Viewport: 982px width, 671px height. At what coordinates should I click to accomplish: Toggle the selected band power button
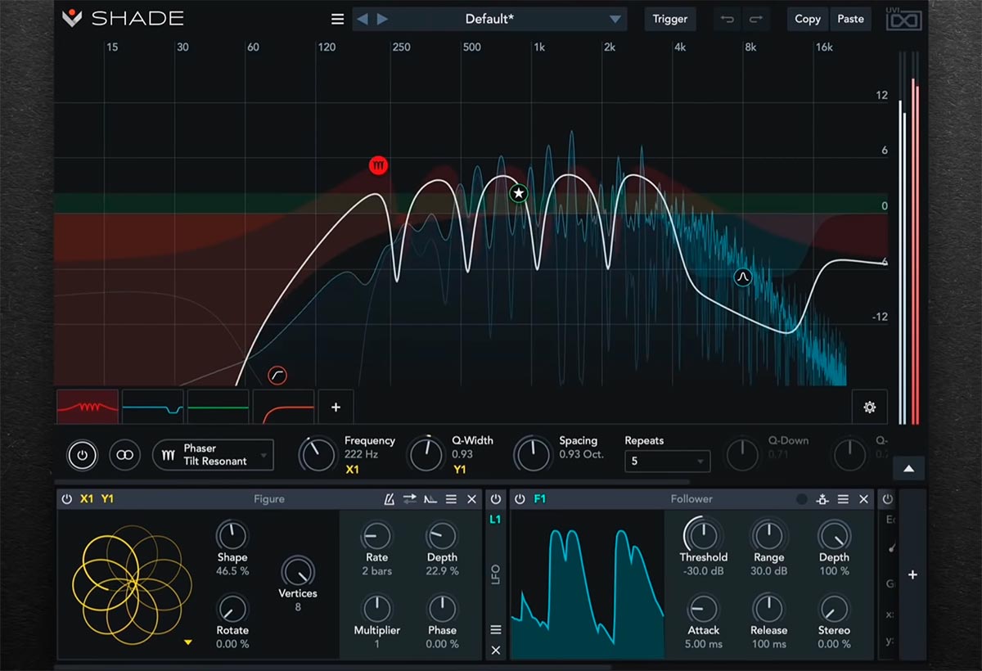[82, 455]
